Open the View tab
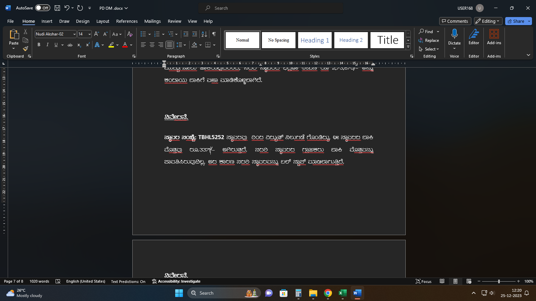 192,21
